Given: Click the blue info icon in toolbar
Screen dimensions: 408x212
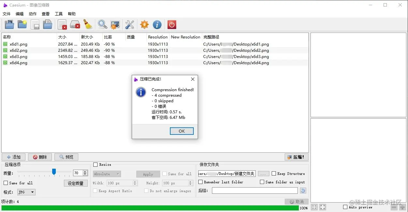Looking at the screenshot, I should click(157, 24).
